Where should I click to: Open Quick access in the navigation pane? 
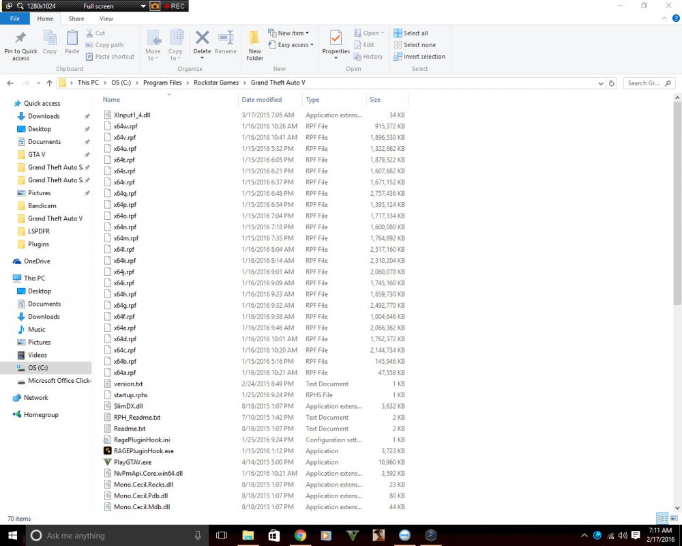point(42,104)
